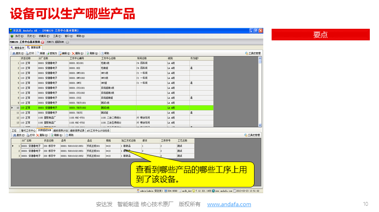Select the highlighted row 10 测试2线

coord(113,107)
